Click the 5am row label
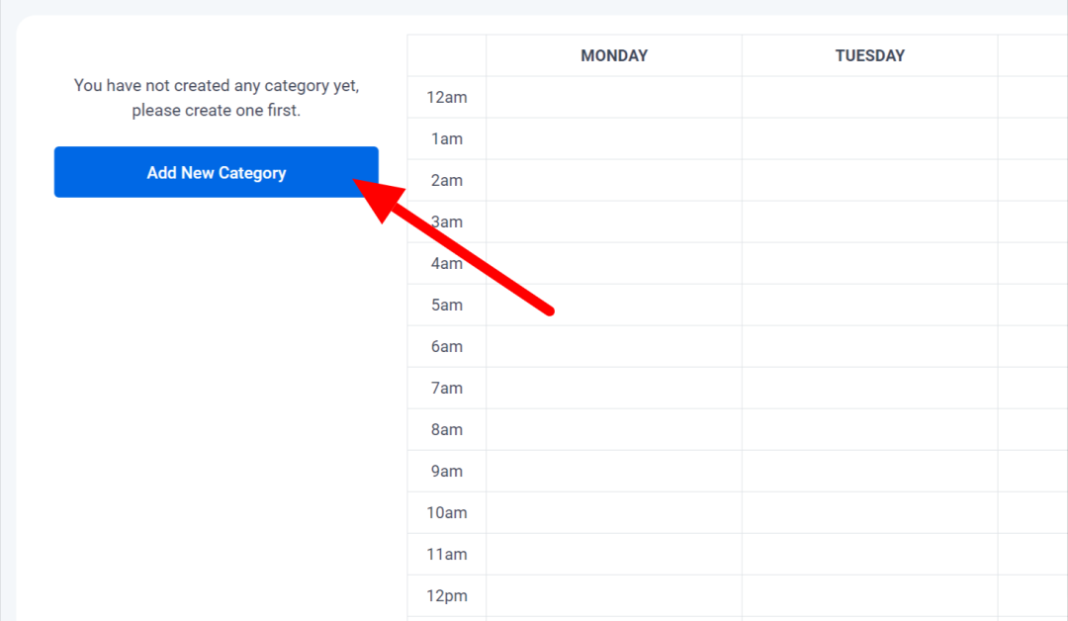 pos(446,305)
